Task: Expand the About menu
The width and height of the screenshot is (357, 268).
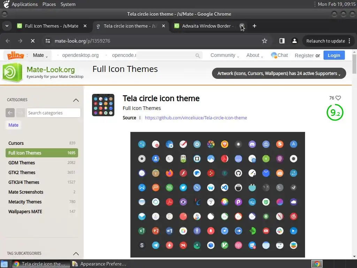Action: pyautogui.click(x=255, y=55)
